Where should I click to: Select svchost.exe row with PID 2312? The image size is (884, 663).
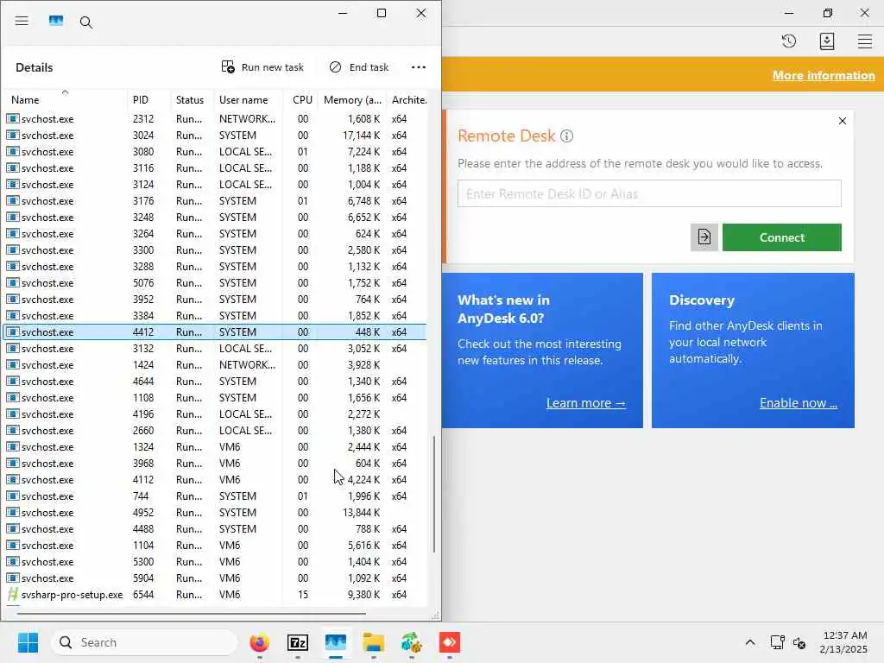coord(216,119)
